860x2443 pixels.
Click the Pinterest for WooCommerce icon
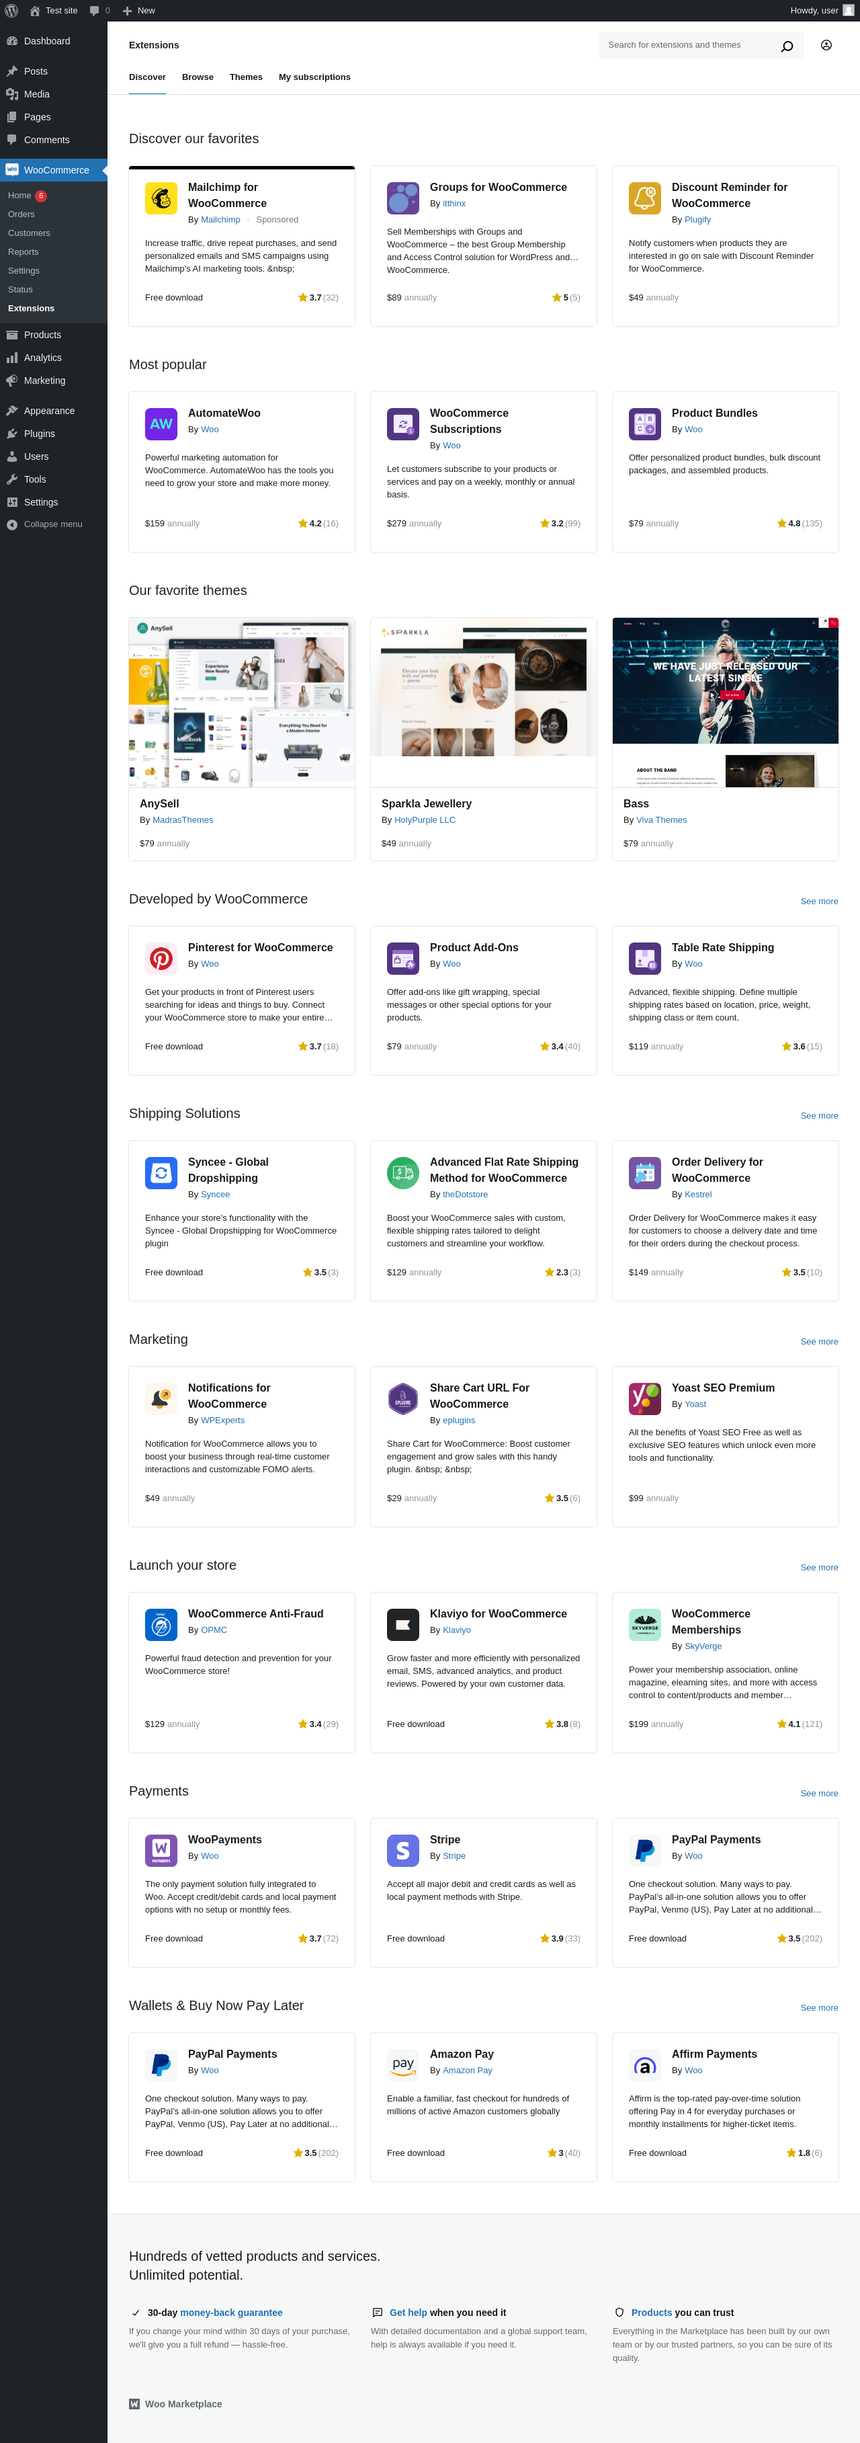(x=161, y=959)
